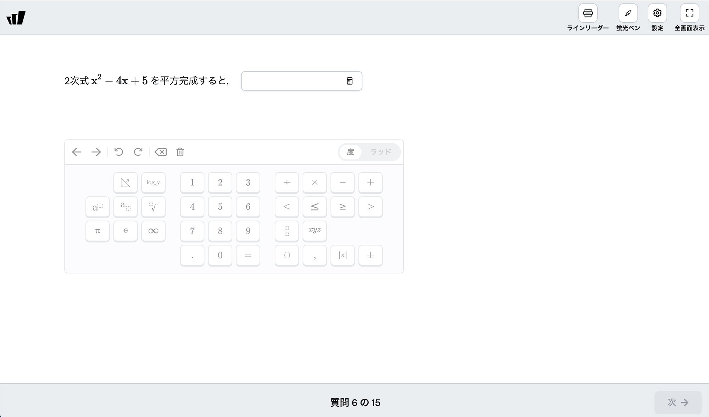Undo the last keypad entry
Image resolution: width=709 pixels, height=417 pixels.
[119, 152]
